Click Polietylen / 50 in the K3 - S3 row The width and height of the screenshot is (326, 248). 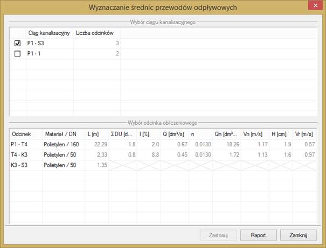coord(64,165)
